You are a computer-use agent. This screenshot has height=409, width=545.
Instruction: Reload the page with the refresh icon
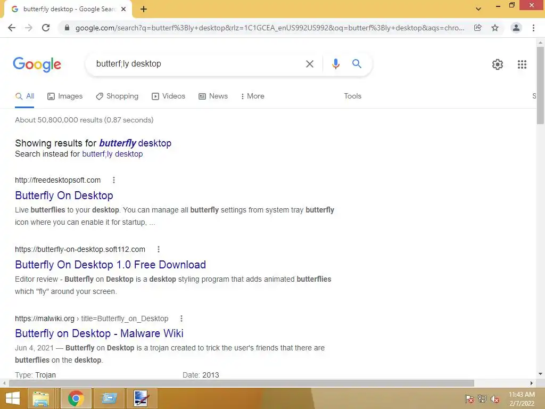click(x=46, y=28)
